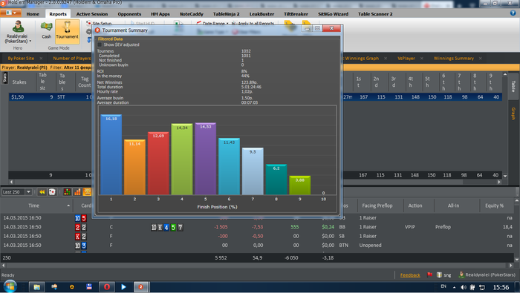Close the Winnings Summary report tab
The image size is (520, 293).
[x=480, y=59]
